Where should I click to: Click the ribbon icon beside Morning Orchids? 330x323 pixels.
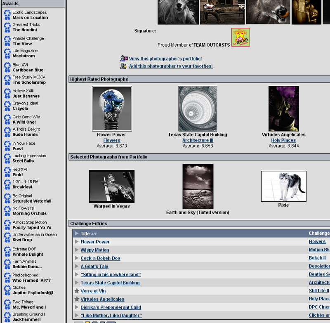(x=7, y=211)
